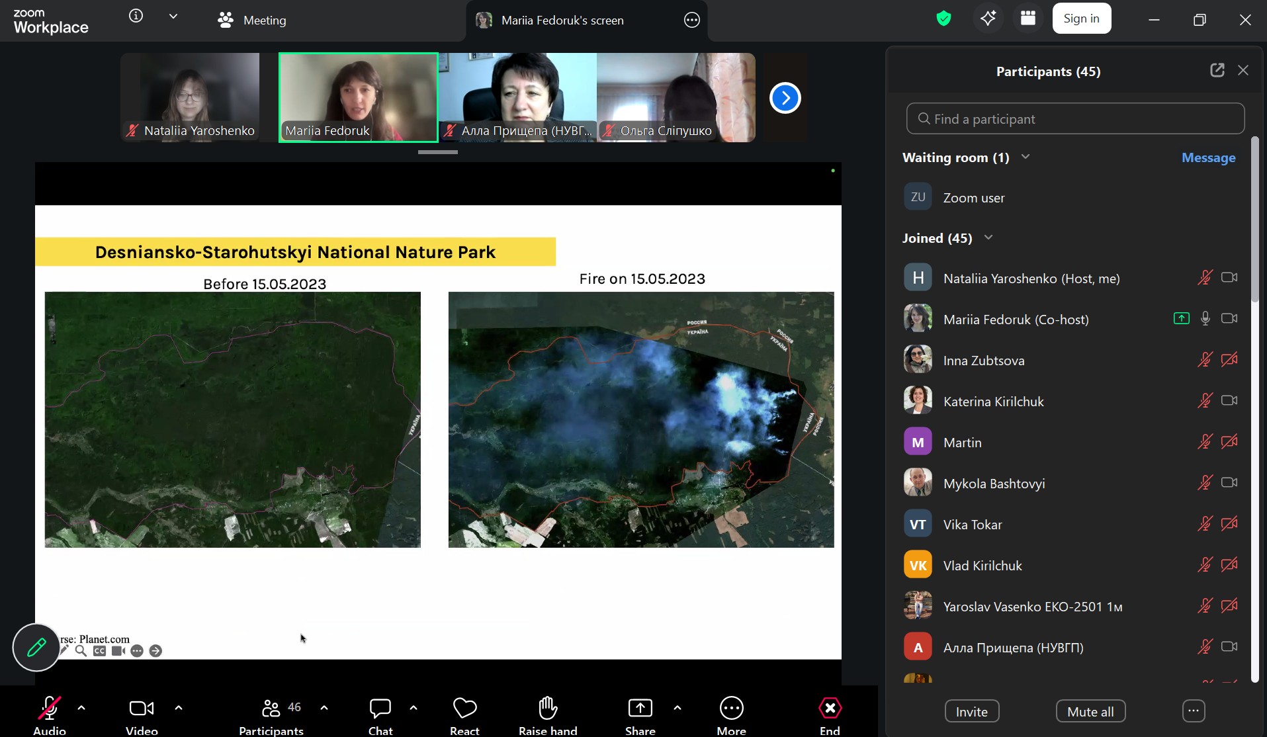Open the meeting information icon
This screenshot has width=1267, height=737.
point(136,17)
